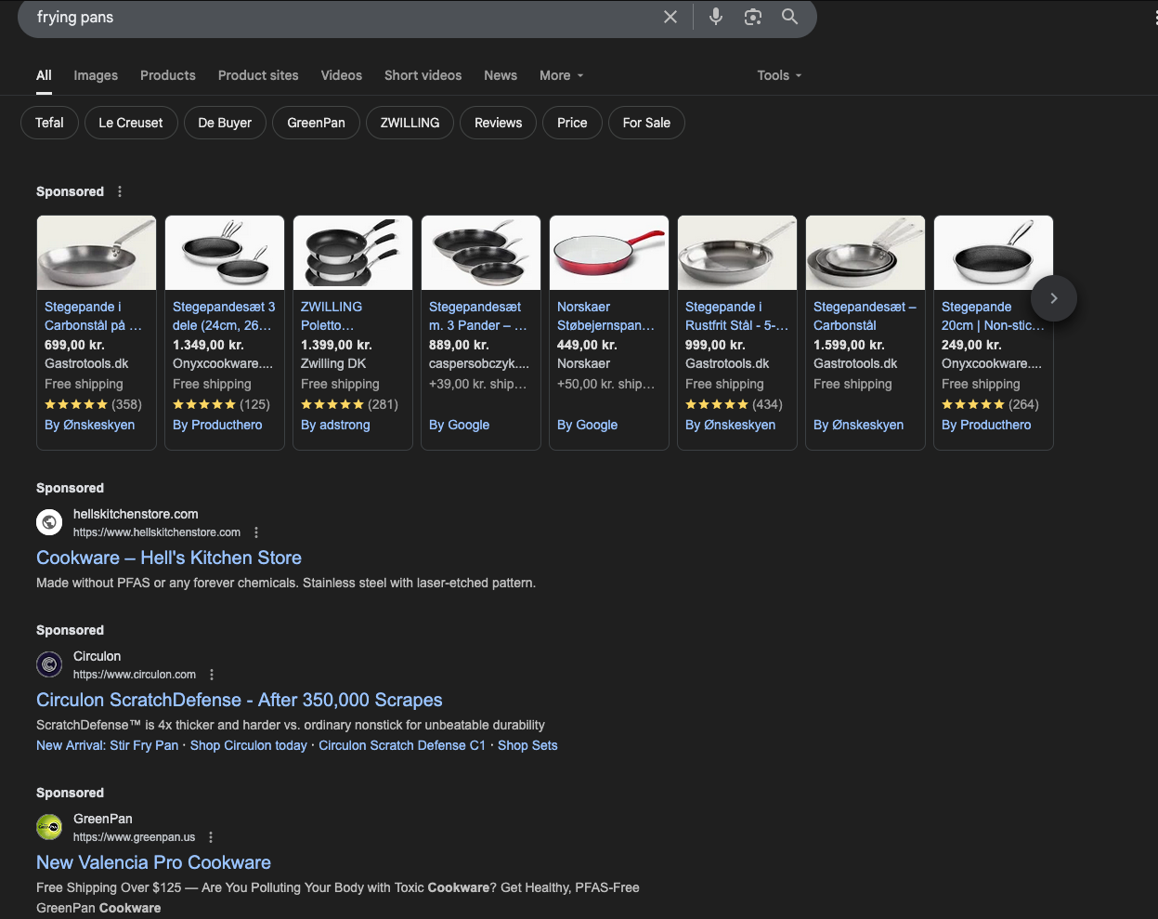
Task: Open ZWILLING Poletto product title link
Action: (x=332, y=316)
